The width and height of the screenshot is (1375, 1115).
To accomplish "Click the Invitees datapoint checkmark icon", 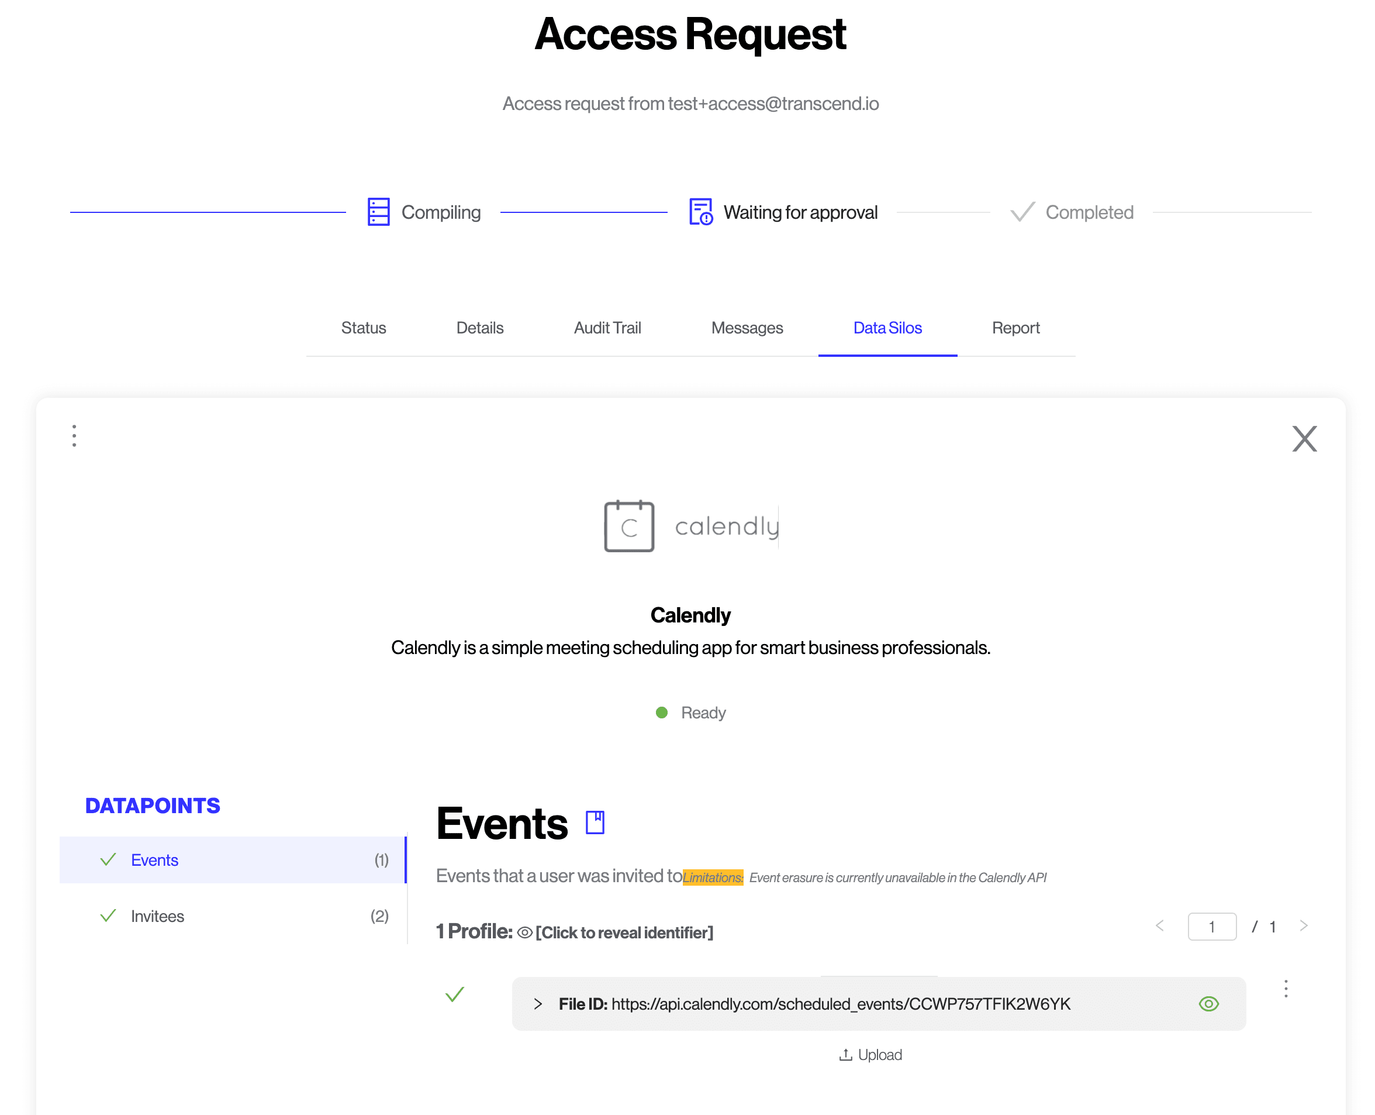I will point(108,916).
